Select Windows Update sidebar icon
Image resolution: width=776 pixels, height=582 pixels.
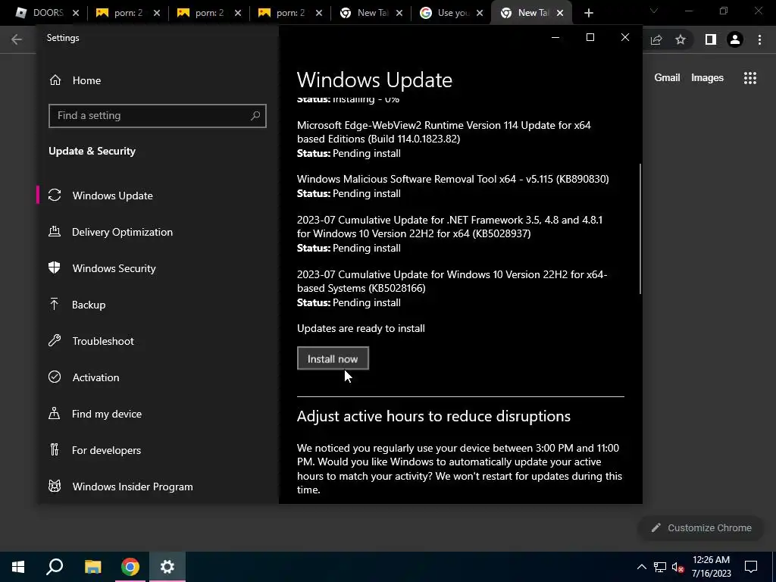click(x=55, y=196)
